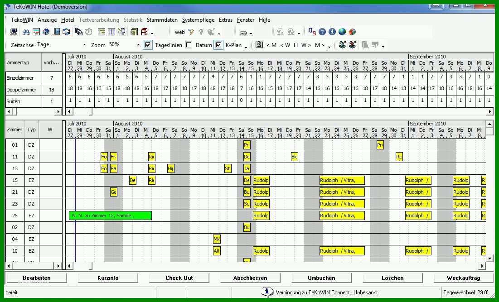
Task: Click the Check Out button
Action: (x=179, y=278)
